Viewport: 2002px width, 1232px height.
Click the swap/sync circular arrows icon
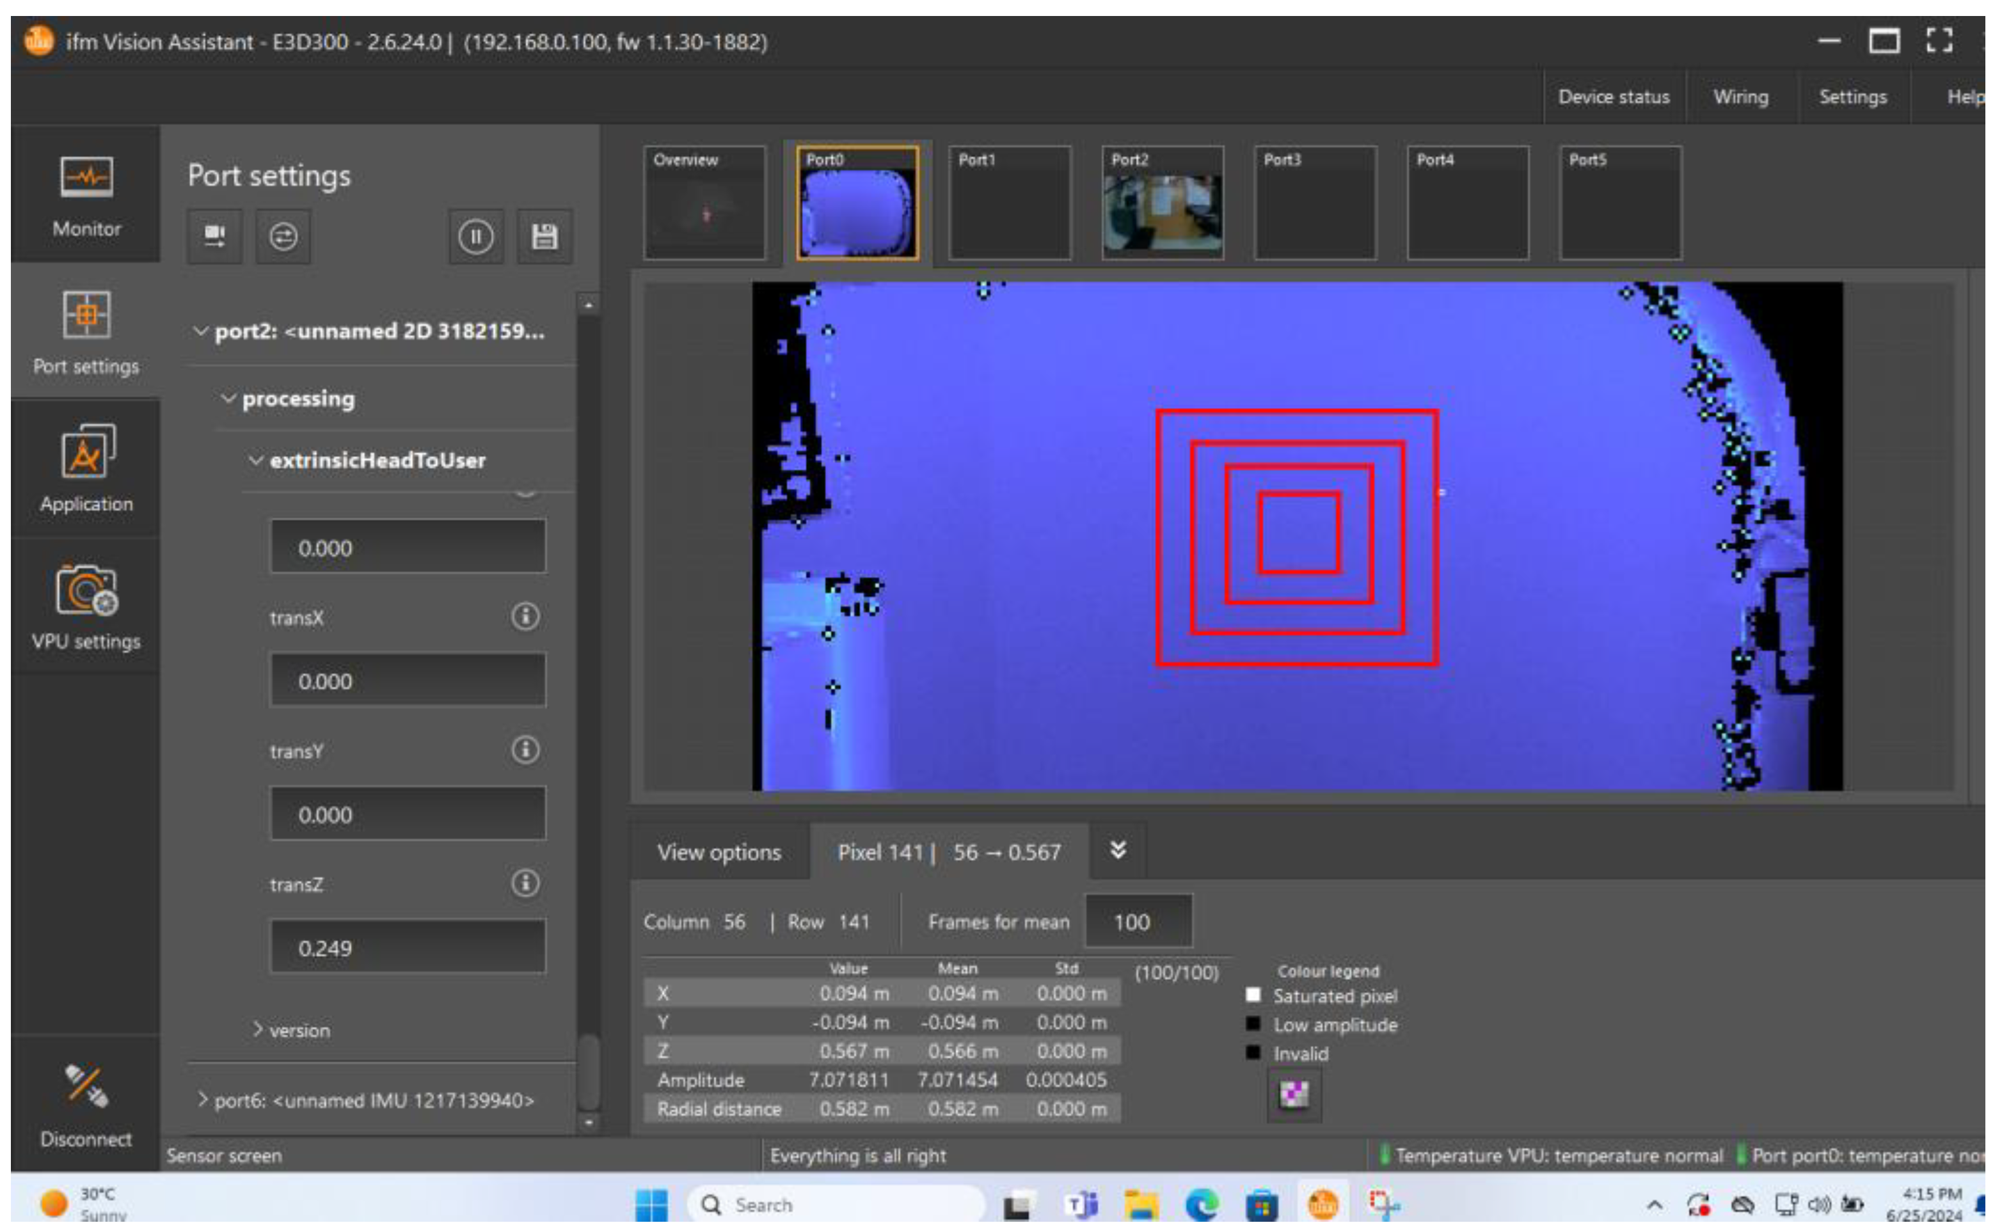click(x=283, y=237)
